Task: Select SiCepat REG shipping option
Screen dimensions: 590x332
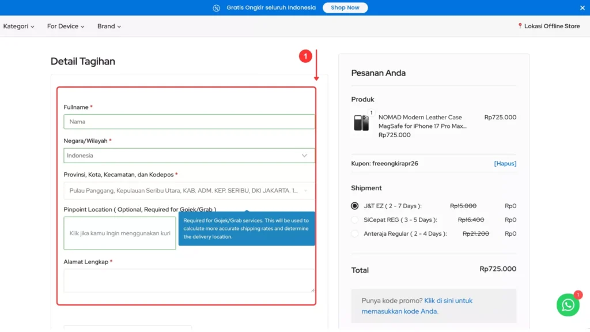Action: [354, 220]
